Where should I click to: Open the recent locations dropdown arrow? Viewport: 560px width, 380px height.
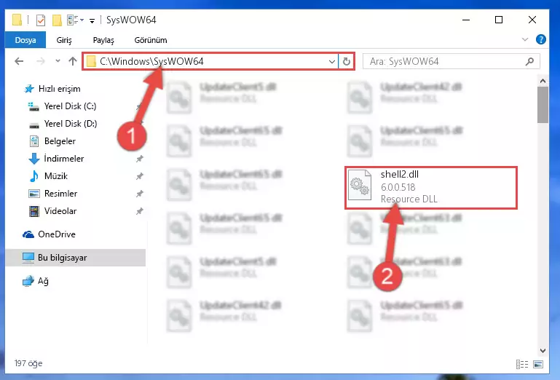58,61
